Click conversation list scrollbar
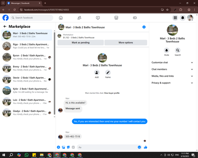Image resolution: width=198 pixels, height=158 pixels. coord(55,74)
